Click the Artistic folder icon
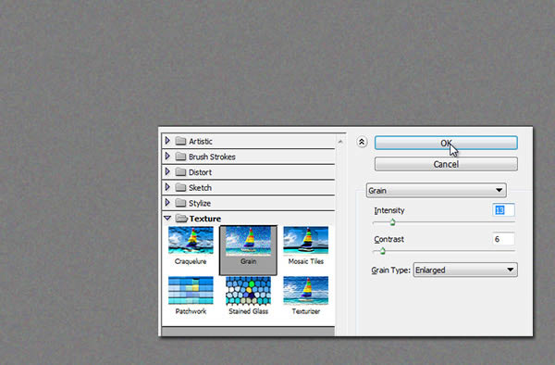Viewport: 555px width, 365px height. (x=180, y=141)
